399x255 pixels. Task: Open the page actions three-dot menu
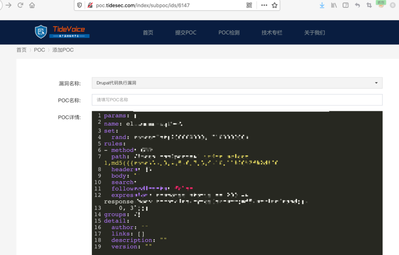point(264,5)
